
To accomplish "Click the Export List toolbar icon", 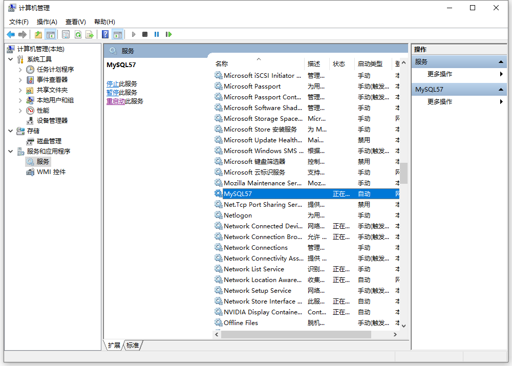I will [x=90, y=34].
